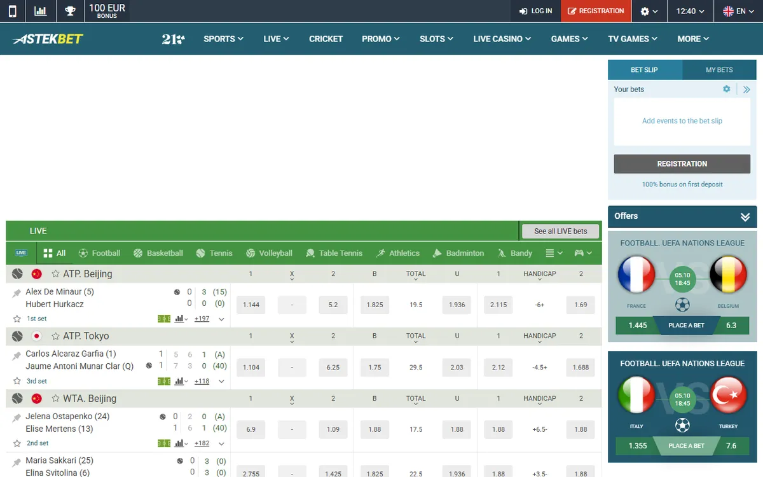The height and width of the screenshot is (477, 763).
Task: Open bet slip settings gear
Action: pos(727,89)
